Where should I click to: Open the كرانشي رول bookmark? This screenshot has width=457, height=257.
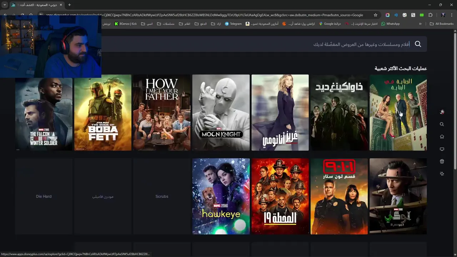tap(299, 24)
